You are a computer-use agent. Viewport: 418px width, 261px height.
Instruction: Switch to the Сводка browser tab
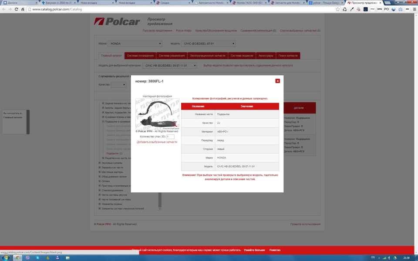tap(173, 3)
